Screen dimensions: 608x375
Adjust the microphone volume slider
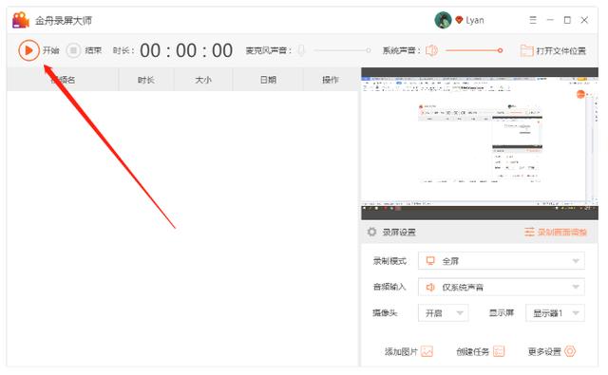[342, 50]
